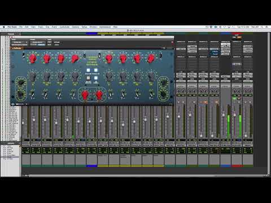Turn the first red gain knob on the right channel
The height and width of the screenshot is (203, 271).
click(109, 59)
